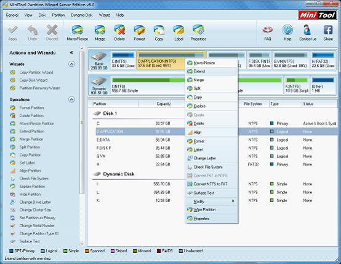Open the Wizard menu
This screenshot has width=341, height=264.
click(x=105, y=15)
